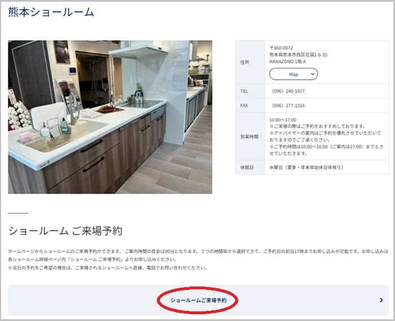Click the ショールームご来場予約 reservation button
Screen dimensions: 395x321
pos(198,300)
